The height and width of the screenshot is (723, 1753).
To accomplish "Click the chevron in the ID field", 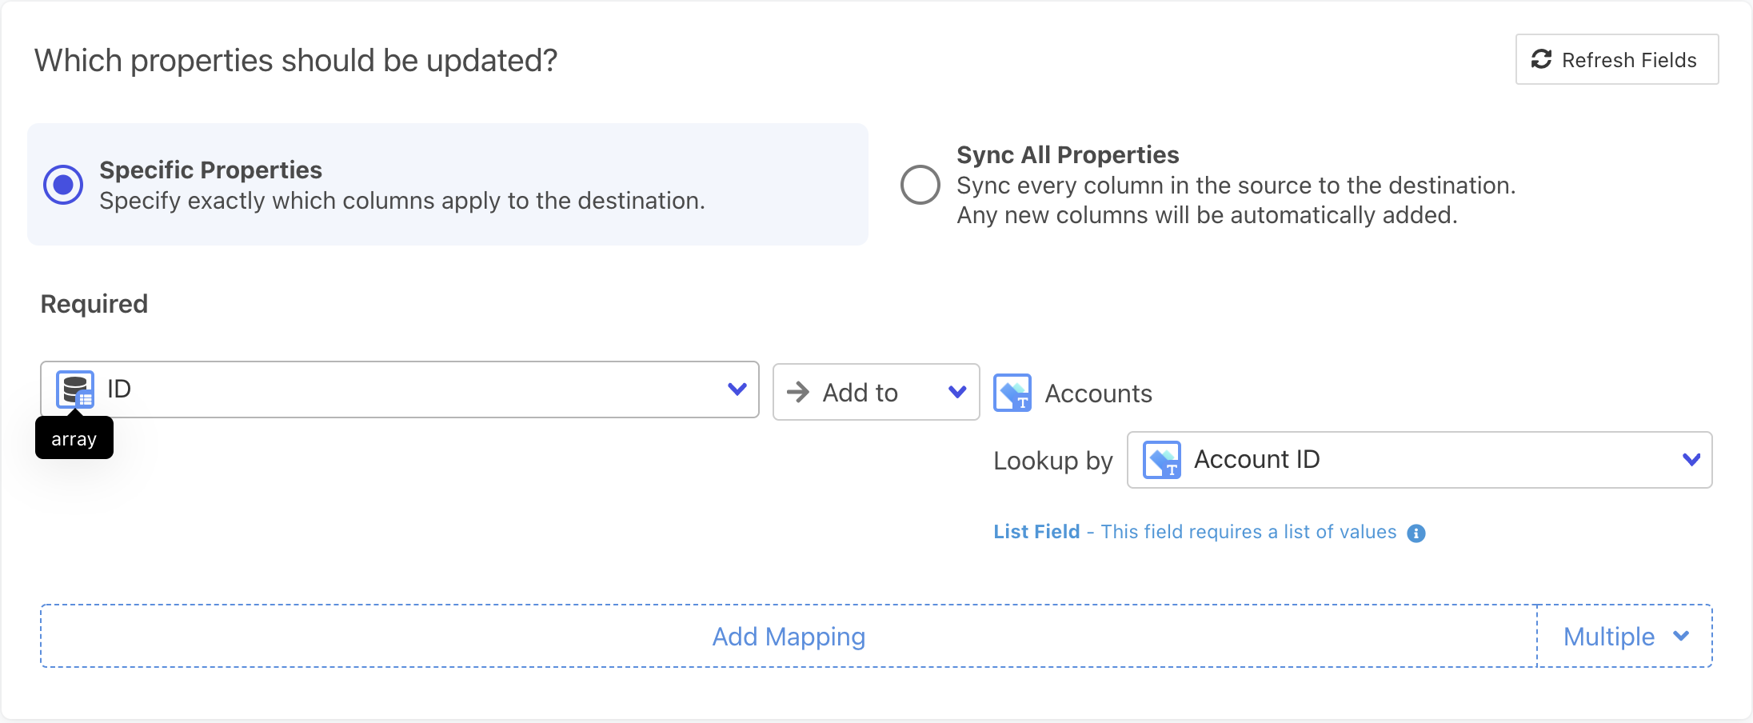I will click(x=737, y=389).
